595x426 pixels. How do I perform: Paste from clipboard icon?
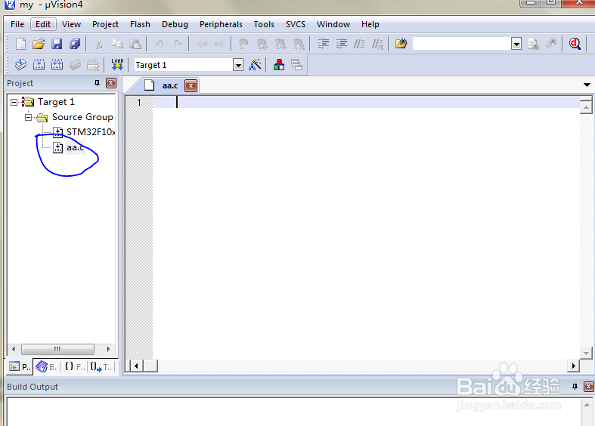(135, 44)
